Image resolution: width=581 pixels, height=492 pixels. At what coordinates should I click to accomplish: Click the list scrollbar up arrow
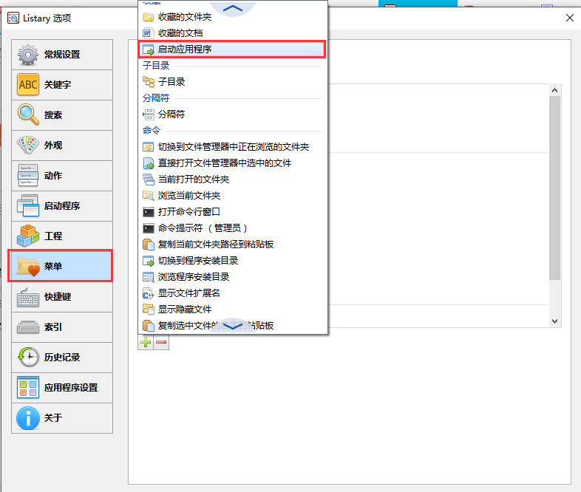pos(554,90)
